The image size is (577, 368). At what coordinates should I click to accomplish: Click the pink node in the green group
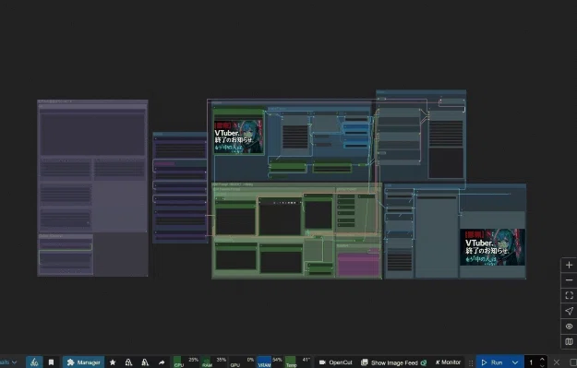point(358,265)
